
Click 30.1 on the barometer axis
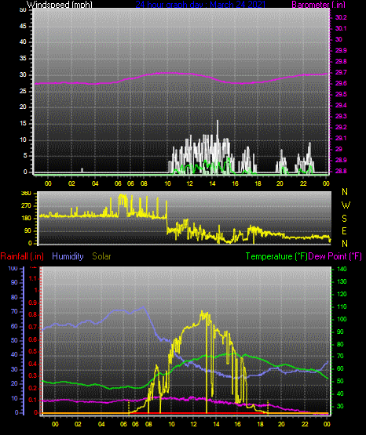click(341, 28)
